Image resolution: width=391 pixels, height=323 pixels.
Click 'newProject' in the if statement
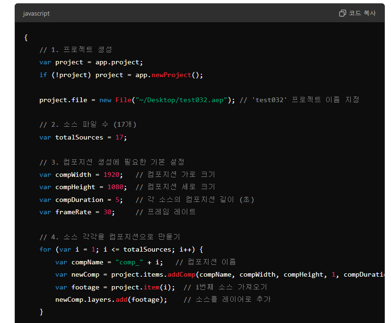pyautogui.click(x=171, y=75)
